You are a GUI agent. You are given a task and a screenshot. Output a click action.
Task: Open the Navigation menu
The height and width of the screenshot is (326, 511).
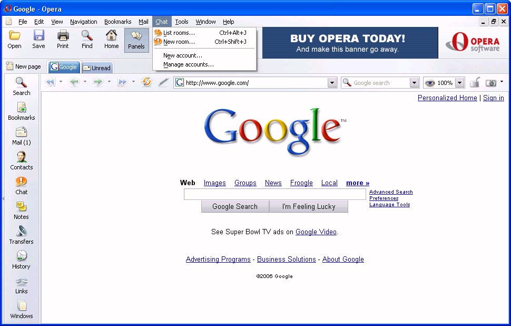[x=83, y=22]
